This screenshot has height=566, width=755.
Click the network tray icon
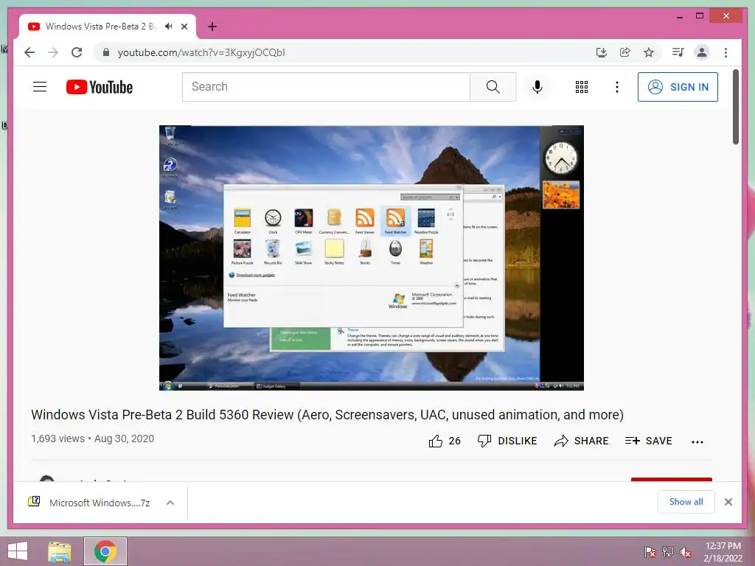668,551
